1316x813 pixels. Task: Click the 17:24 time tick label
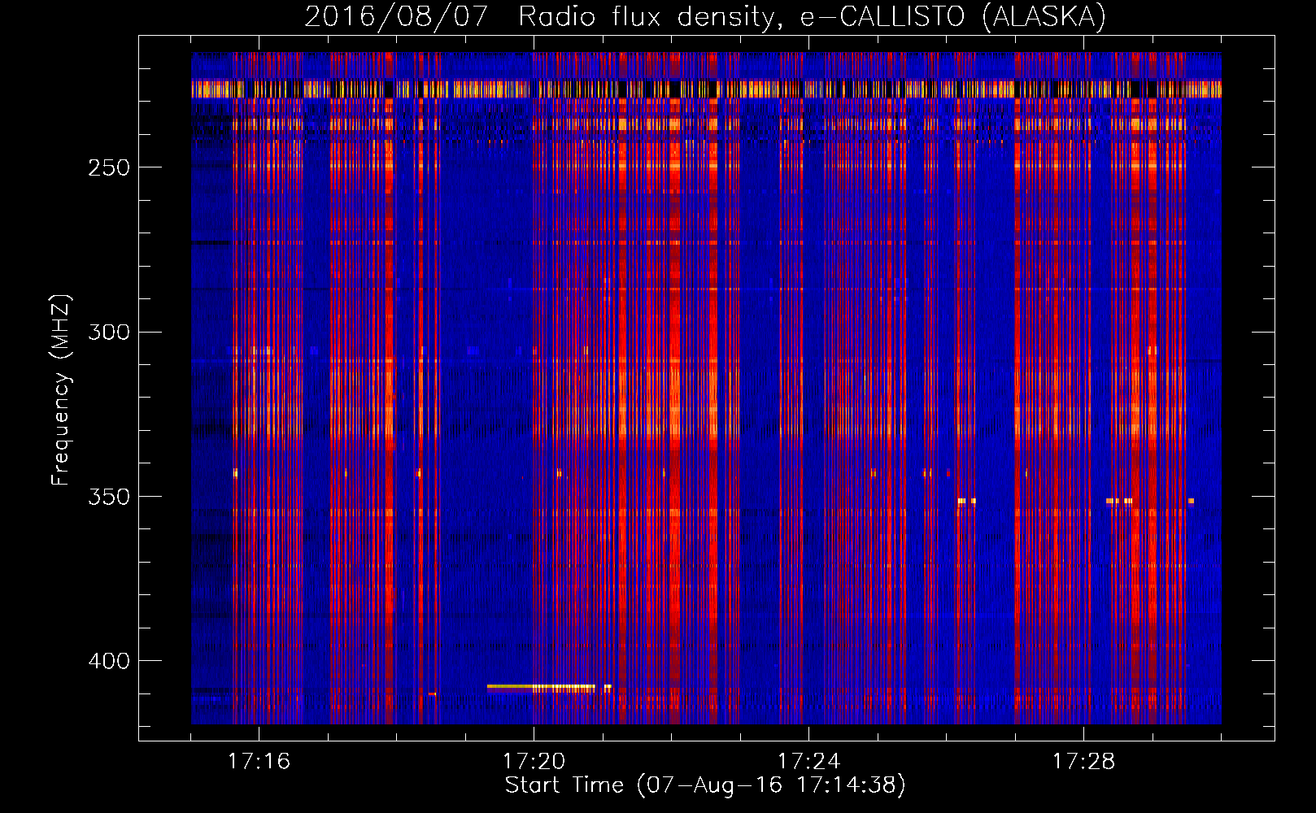(808, 761)
